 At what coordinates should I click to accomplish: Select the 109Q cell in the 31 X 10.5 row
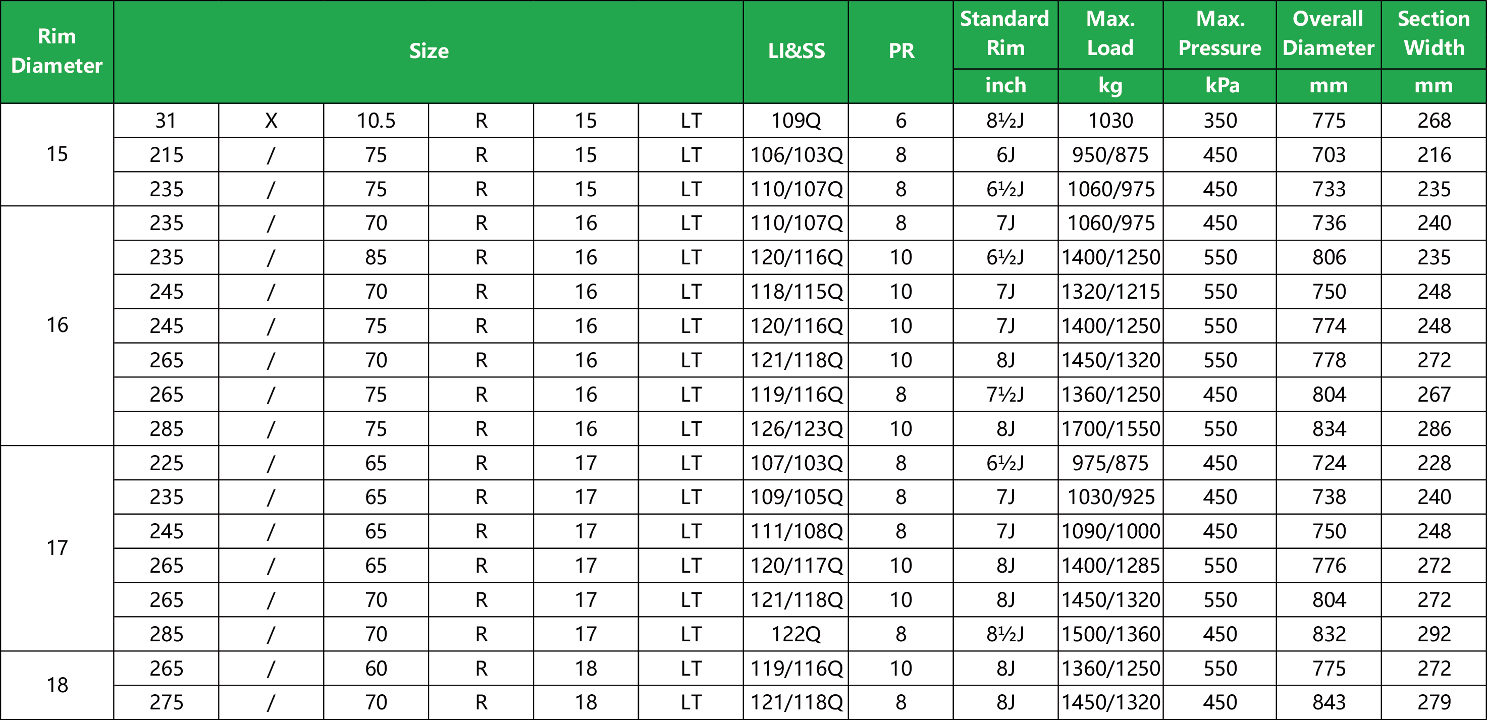point(796,121)
